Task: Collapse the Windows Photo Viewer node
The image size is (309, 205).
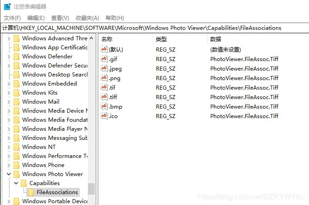Action: point(9,174)
